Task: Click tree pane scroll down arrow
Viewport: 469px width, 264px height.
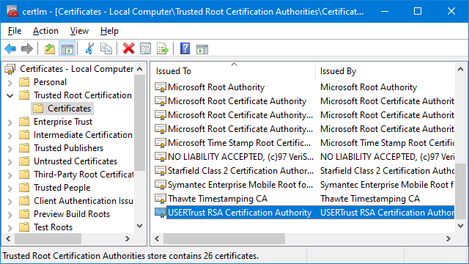Action: 140,226
